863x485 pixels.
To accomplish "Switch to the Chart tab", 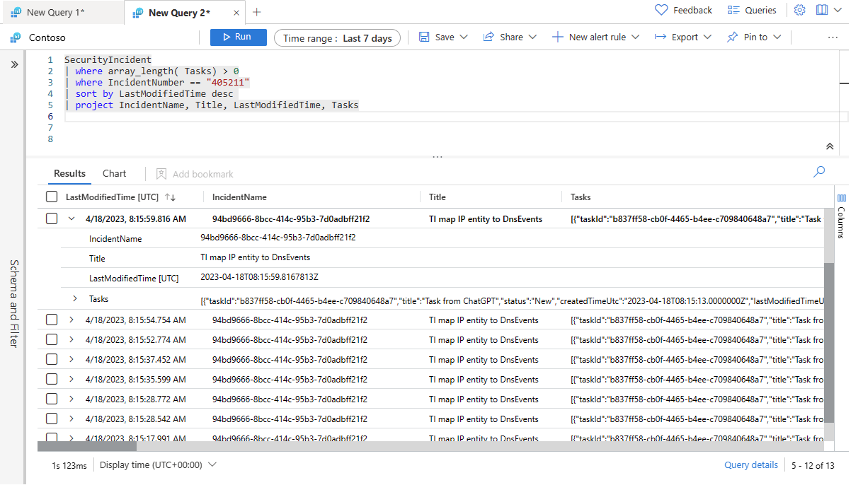I will coord(114,174).
